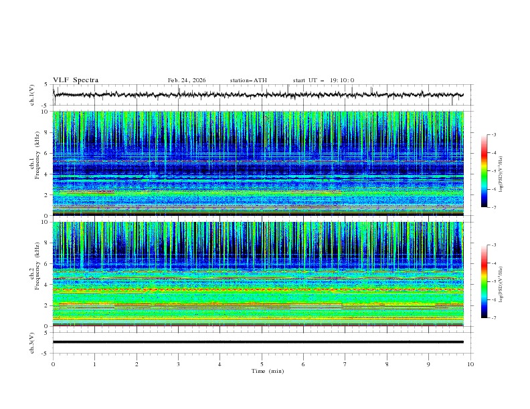Click the 'ch.1(V)' axis label
Image resolution: width=530 pixels, height=409 pixels.
(31, 95)
